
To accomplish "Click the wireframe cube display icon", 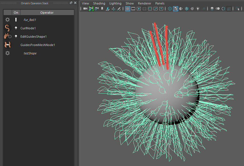I will tap(170, 9).
